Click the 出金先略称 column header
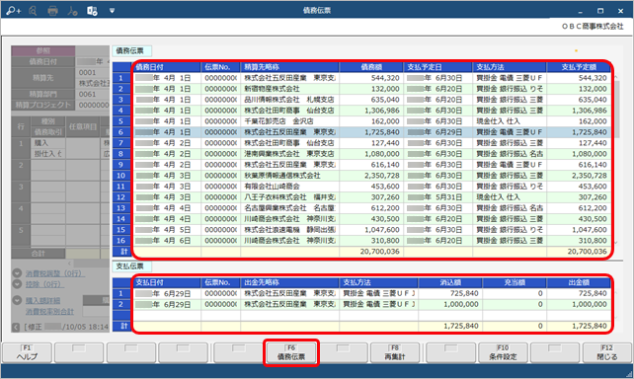This screenshot has height=379, width=634. coord(290,282)
